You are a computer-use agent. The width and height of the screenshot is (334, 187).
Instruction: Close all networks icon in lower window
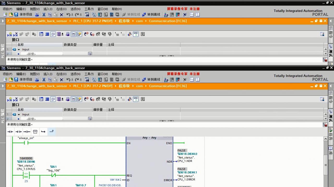47,99
